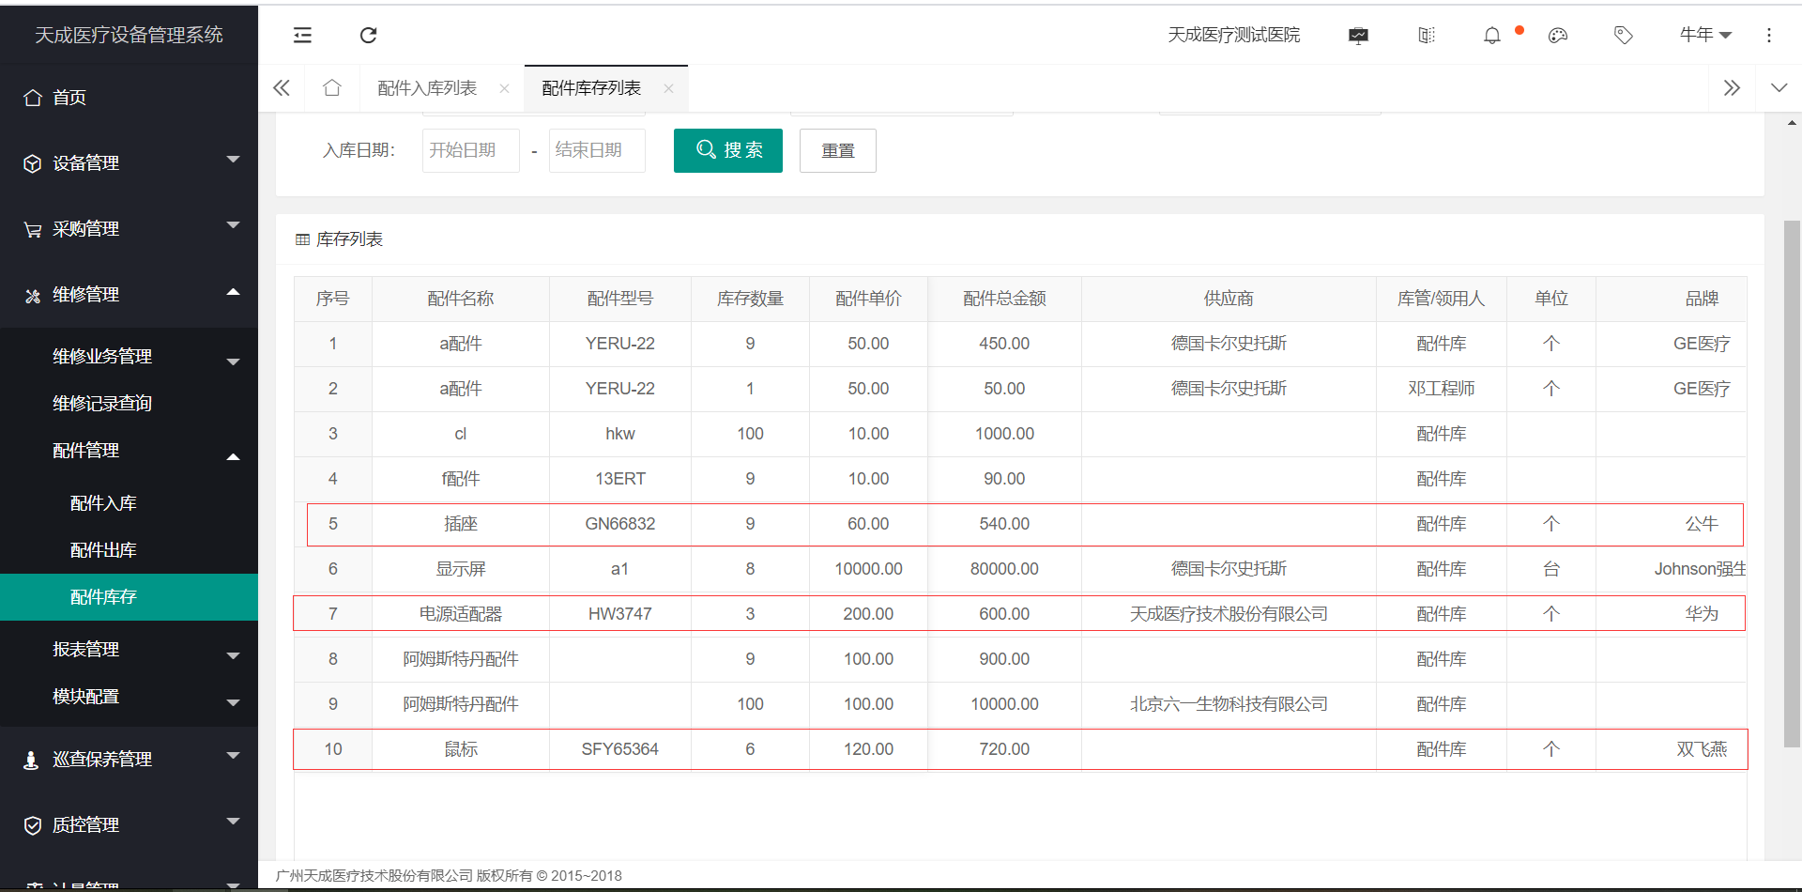The height and width of the screenshot is (892, 1802).
Task: Click 天成医疗技术股份有限公司 supplier cell
Action: [1229, 614]
